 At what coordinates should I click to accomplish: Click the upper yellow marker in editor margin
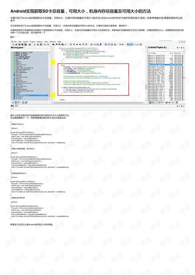tap(53, 62)
